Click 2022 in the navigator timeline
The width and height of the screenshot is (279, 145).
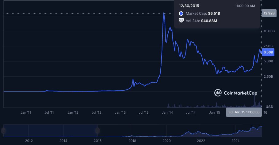pyautogui.click(x=201, y=141)
